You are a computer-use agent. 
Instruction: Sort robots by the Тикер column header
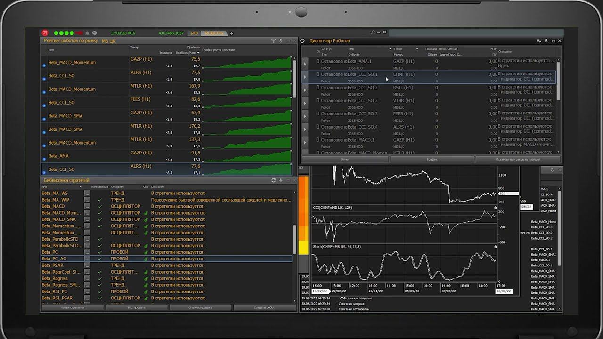pos(135,48)
